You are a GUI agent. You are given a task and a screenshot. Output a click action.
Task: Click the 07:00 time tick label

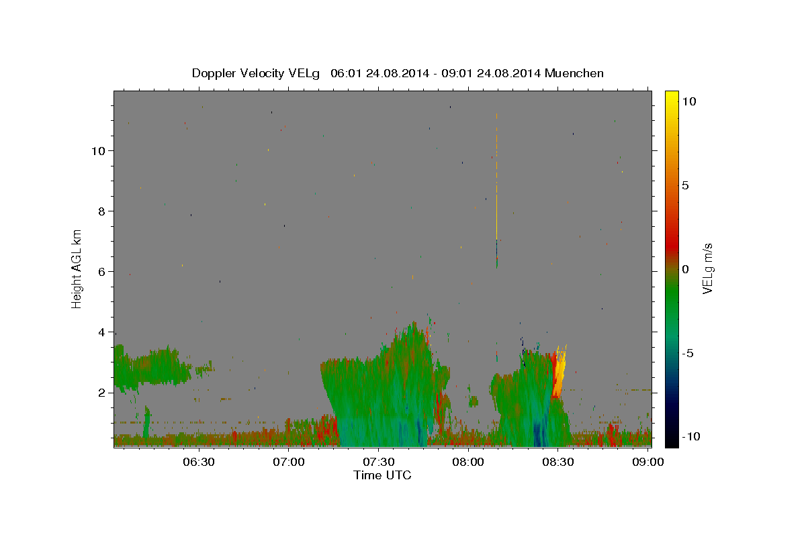click(x=289, y=462)
